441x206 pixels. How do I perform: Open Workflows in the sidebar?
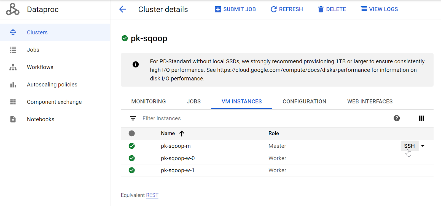pyautogui.click(x=55, y=67)
